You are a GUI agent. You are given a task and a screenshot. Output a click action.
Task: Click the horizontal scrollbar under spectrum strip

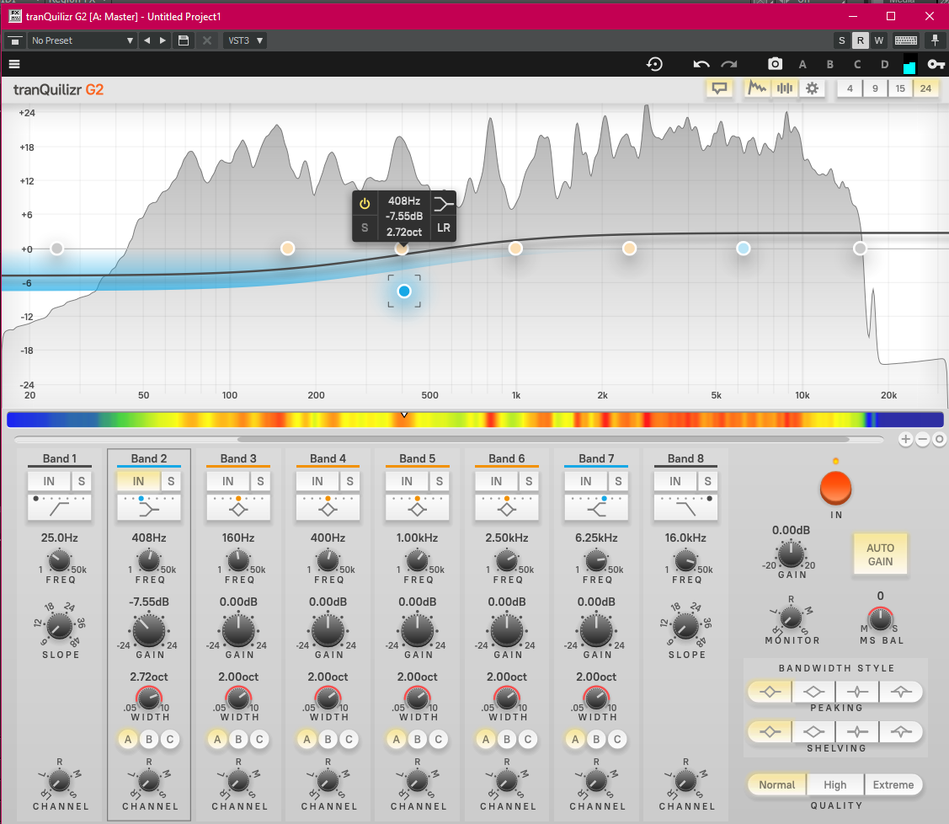543,440
